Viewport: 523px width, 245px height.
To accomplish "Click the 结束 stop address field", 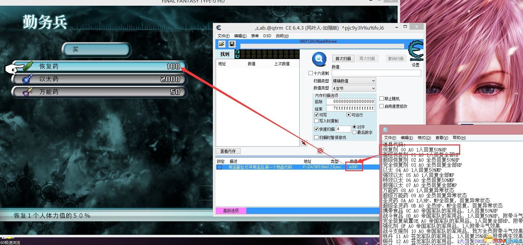I will tap(351, 108).
